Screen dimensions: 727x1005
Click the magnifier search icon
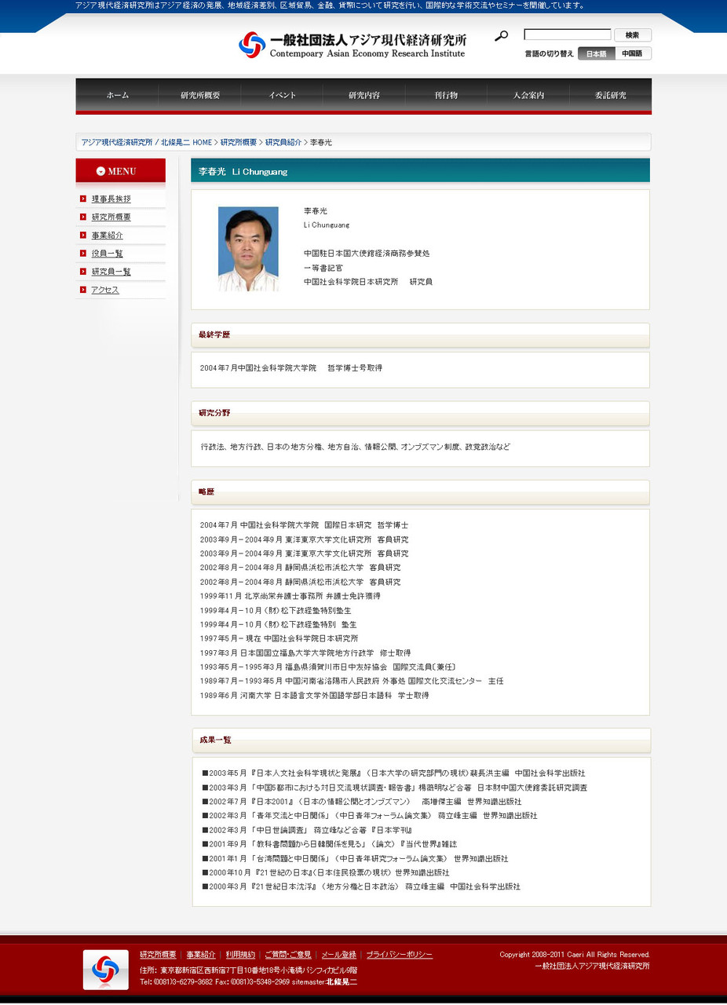[501, 35]
